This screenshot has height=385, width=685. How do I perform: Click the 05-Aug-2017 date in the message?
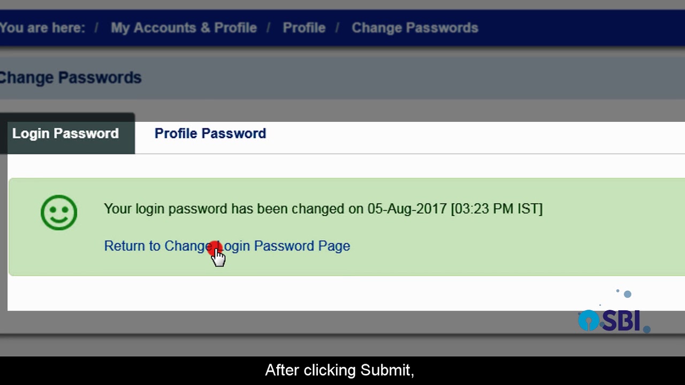pyautogui.click(x=407, y=209)
